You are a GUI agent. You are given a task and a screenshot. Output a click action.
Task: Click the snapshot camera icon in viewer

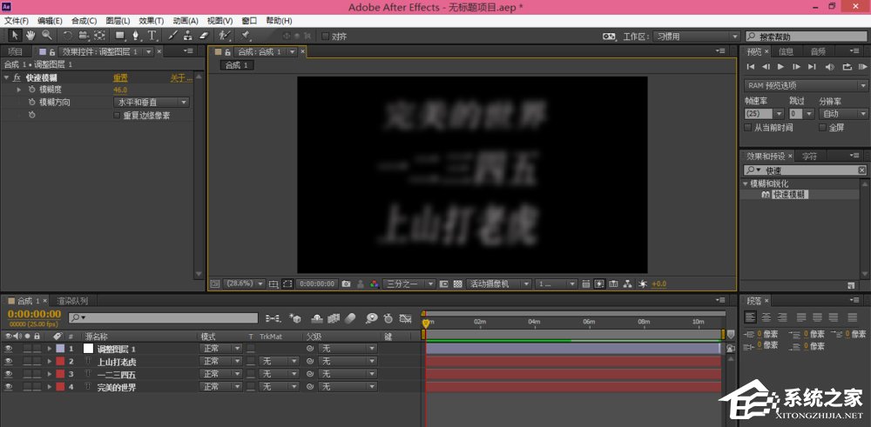pyautogui.click(x=346, y=284)
